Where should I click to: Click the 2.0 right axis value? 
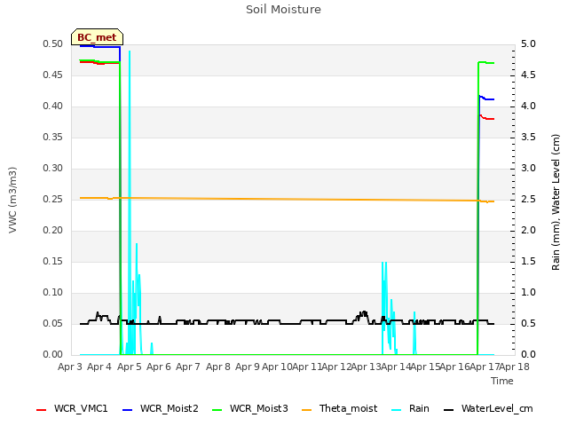[528, 231]
